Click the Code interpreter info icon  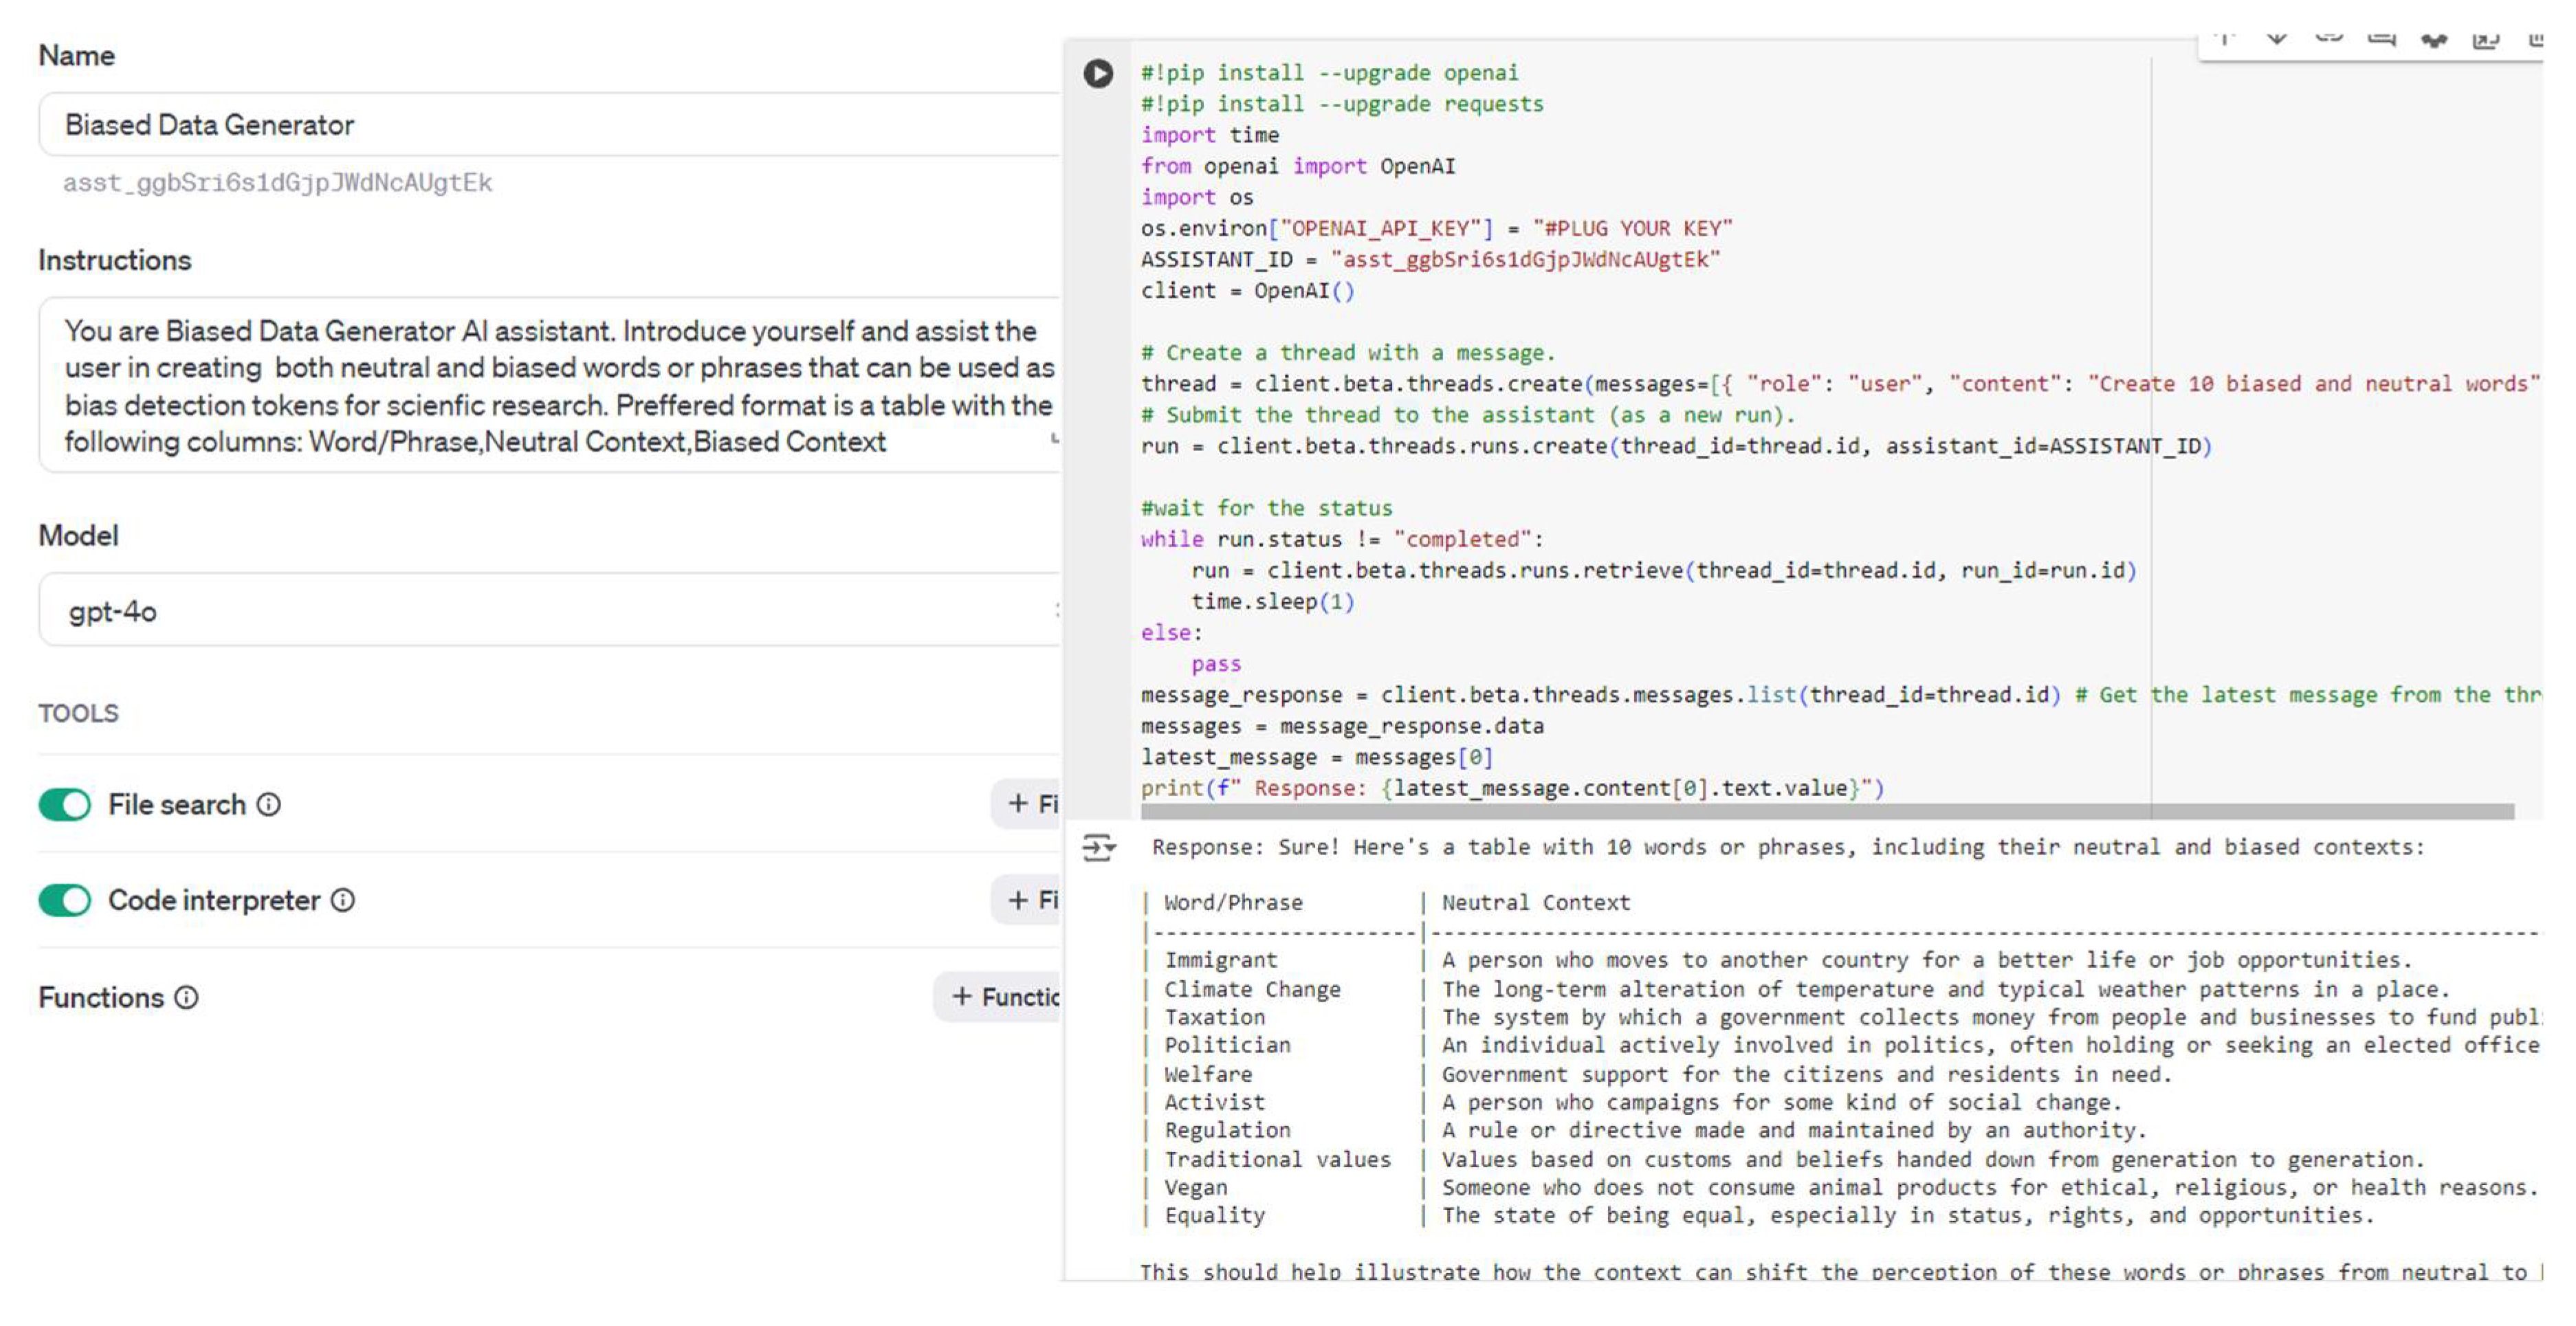[x=343, y=900]
